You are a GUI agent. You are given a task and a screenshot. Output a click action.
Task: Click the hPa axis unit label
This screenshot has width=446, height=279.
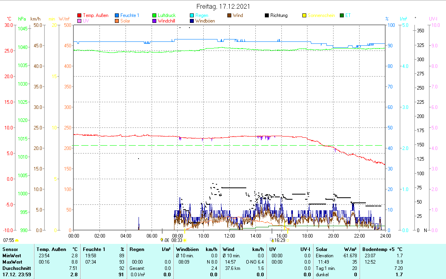pyautogui.click(x=22, y=19)
